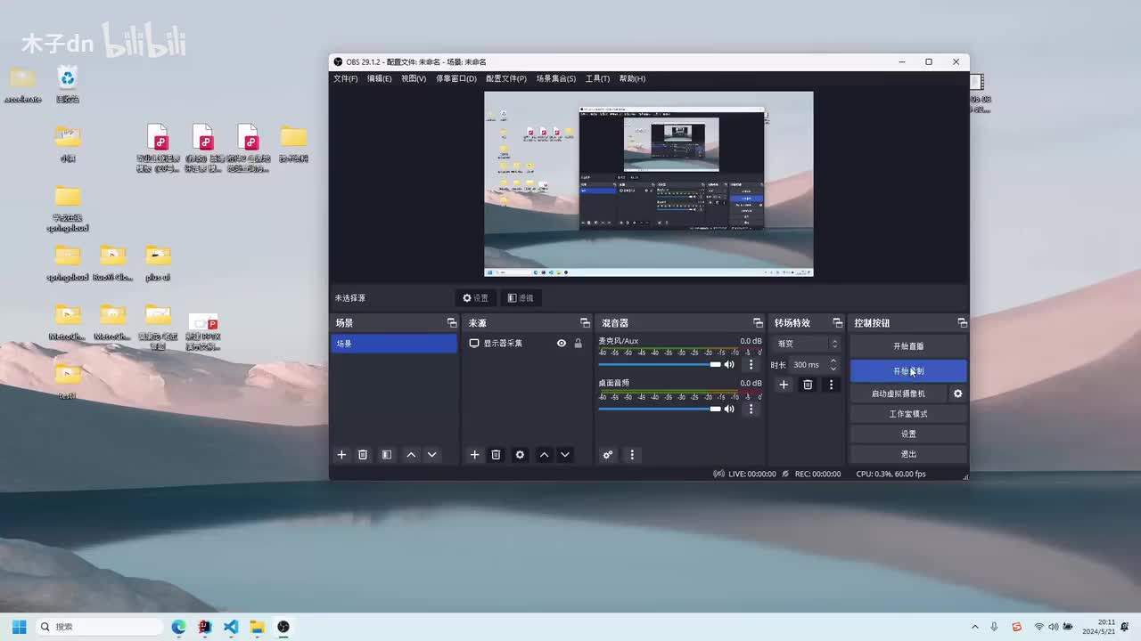Click the 开始直播 button
This screenshot has height=641, width=1141.
[908, 345]
